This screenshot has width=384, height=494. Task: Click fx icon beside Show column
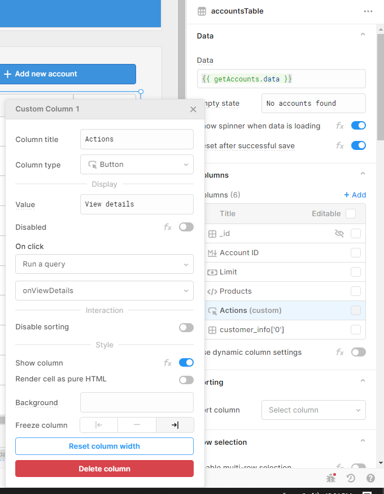click(x=168, y=363)
